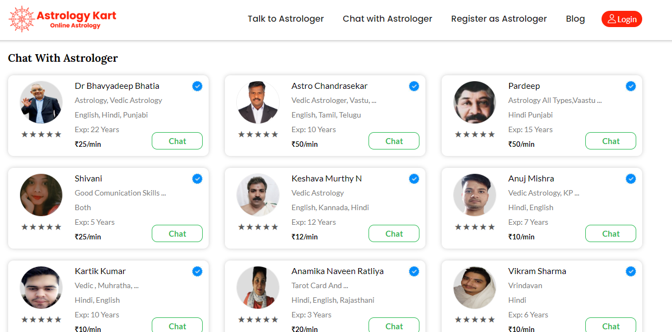Start chat with Anuj Mishra

point(611,233)
